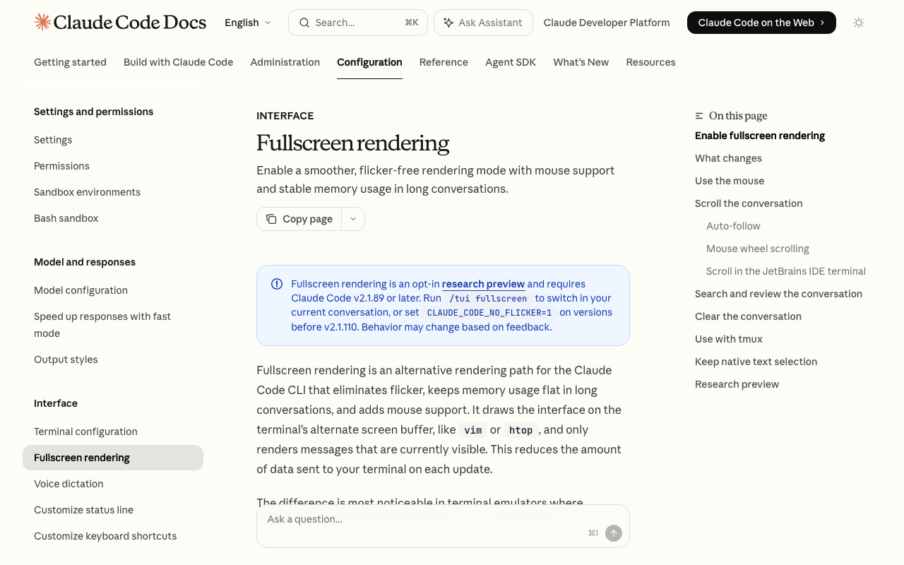Click the send arrow in the question box
The image size is (904, 565).
tap(614, 533)
